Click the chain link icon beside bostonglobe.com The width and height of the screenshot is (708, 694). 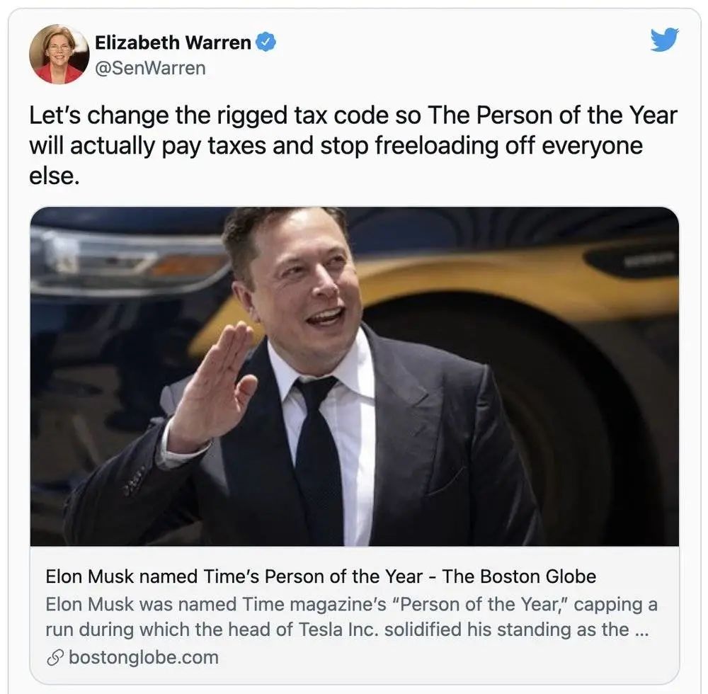[55, 658]
